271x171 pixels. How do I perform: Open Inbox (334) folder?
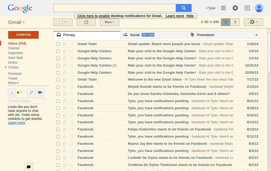pyautogui.click(x=17, y=43)
